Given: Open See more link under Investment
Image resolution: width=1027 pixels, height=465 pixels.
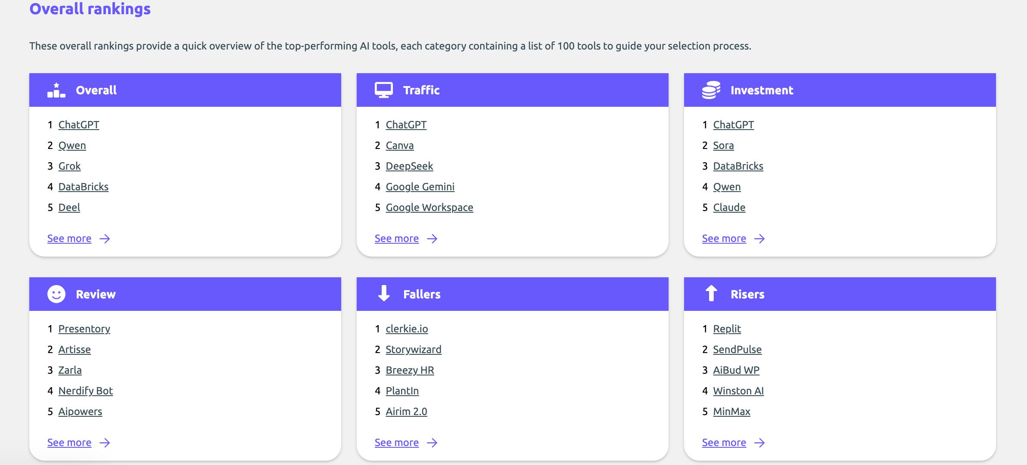Looking at the screenshot, I should pos(724,239).
